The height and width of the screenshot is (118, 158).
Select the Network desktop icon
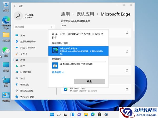pos(6,82)
